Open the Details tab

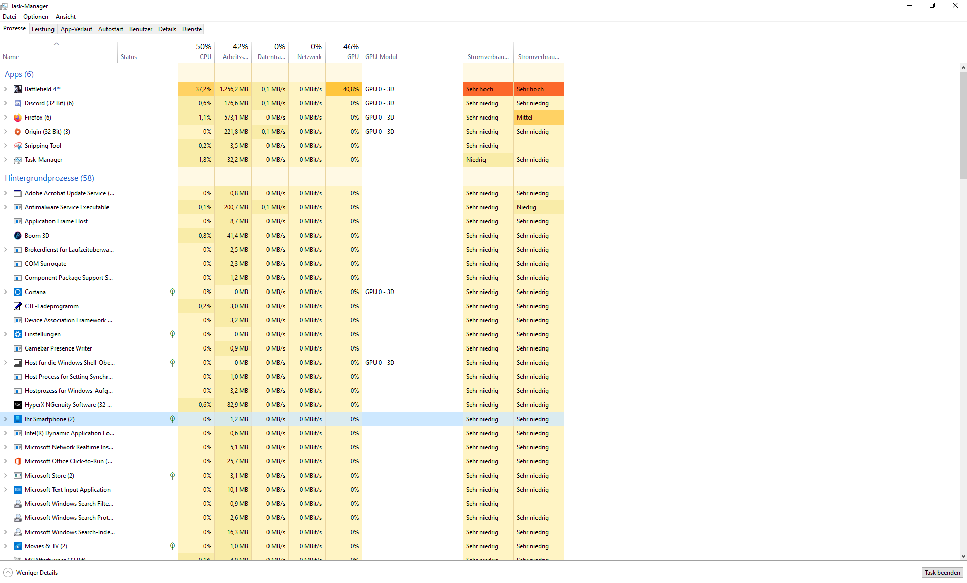[x=167, y=29]
